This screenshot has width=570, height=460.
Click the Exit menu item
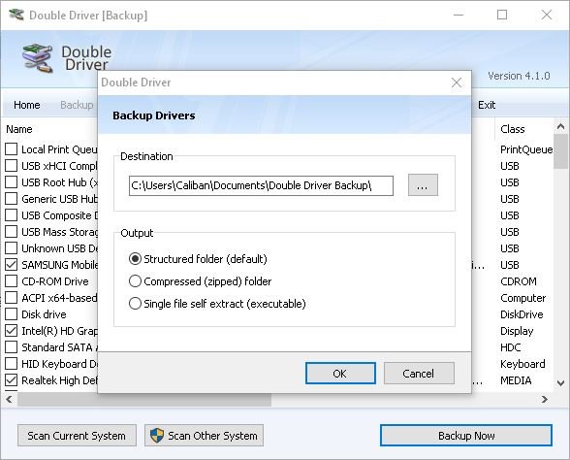click(487, 105)
